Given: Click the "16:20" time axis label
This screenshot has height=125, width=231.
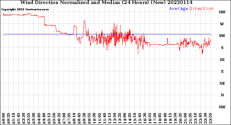Looking at the screenshot, I should (145, 118).
